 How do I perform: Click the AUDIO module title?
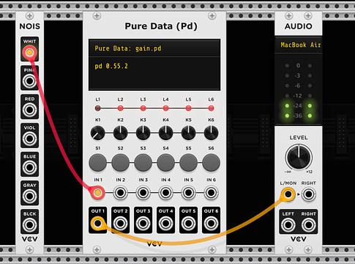pos(299,26)
